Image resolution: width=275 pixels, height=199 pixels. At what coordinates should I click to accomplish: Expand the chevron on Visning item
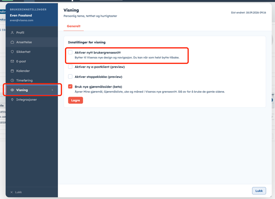click(x=52, y=90)
